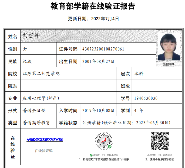The height and width of the screenshot is (168, 185).
Task: Click the A90K0KX83EXVSME6 verification code link
Action: 45,140
